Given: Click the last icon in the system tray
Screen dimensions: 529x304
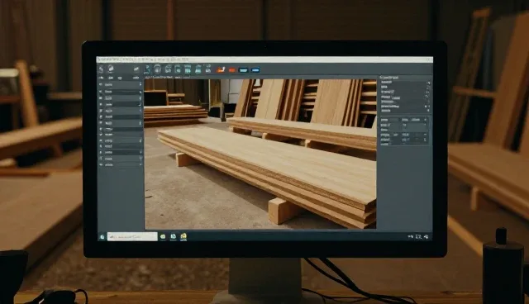Looking at the screenshot, I should (x=427, y=237).
